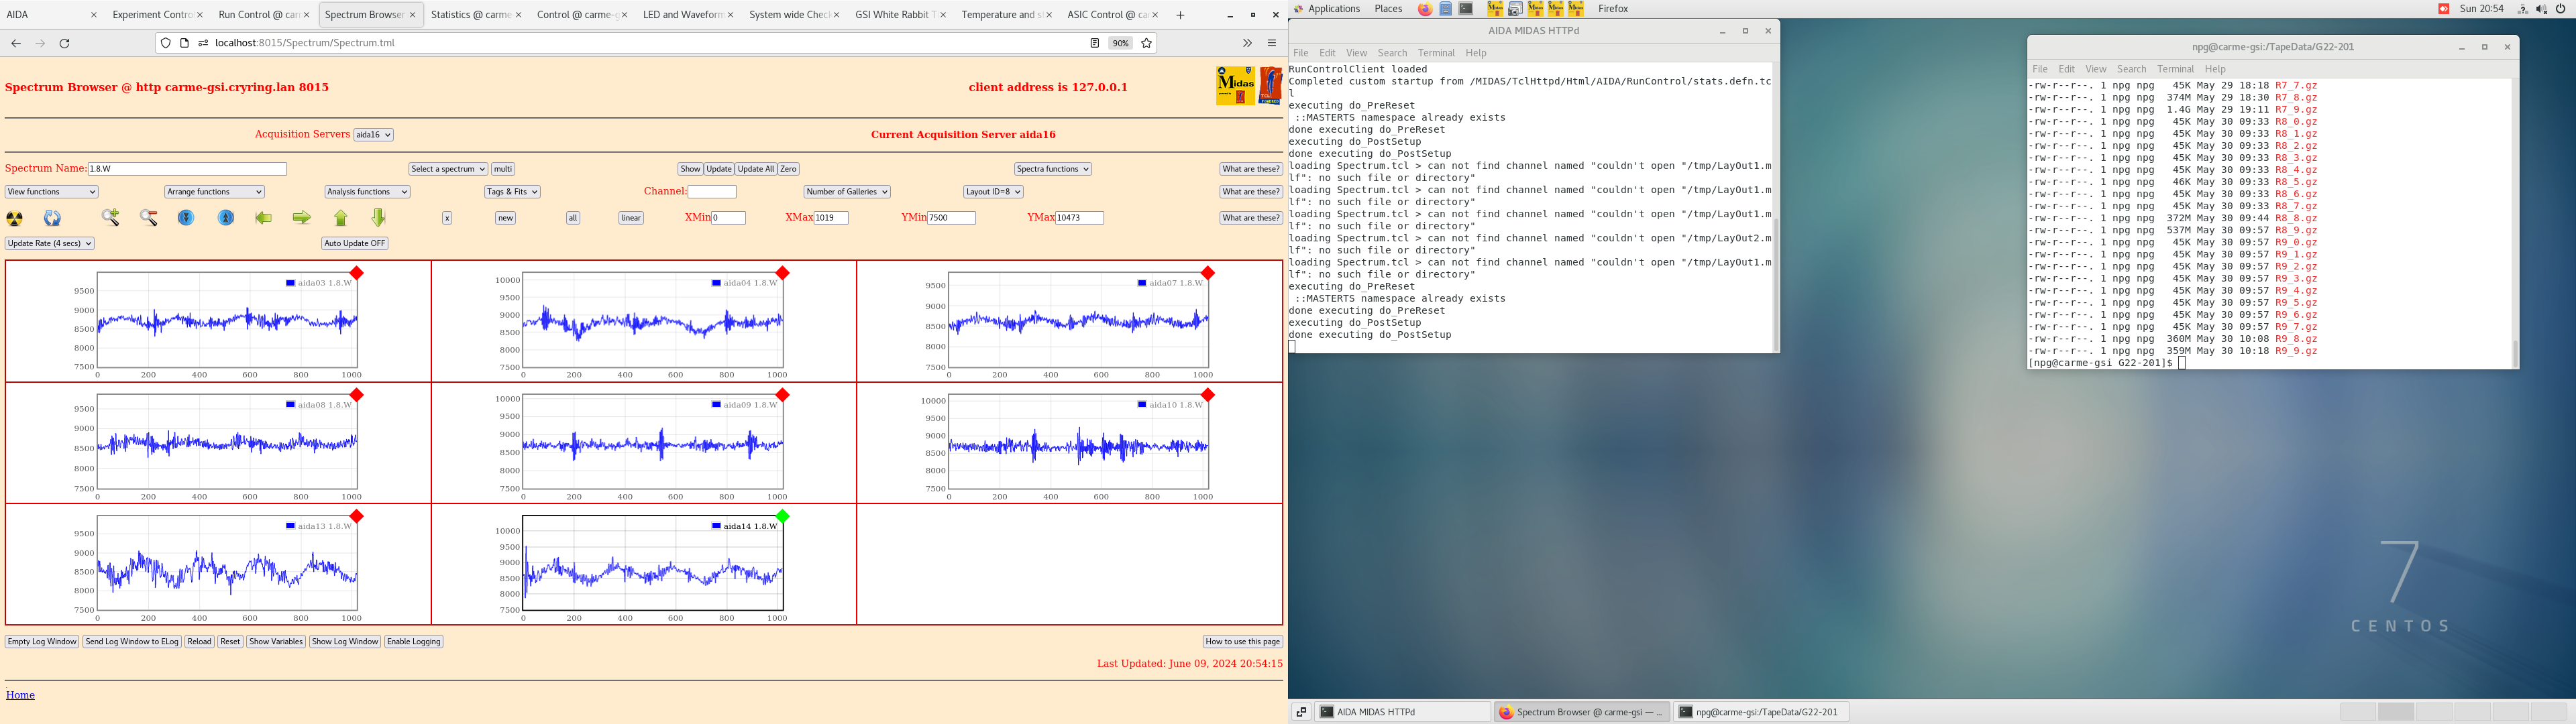Click the Spectrum Name input field
This screenshot has width=2576, height=724.
187,169
